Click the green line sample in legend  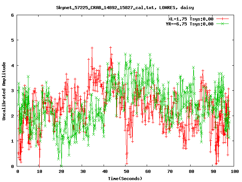point(222,24)
